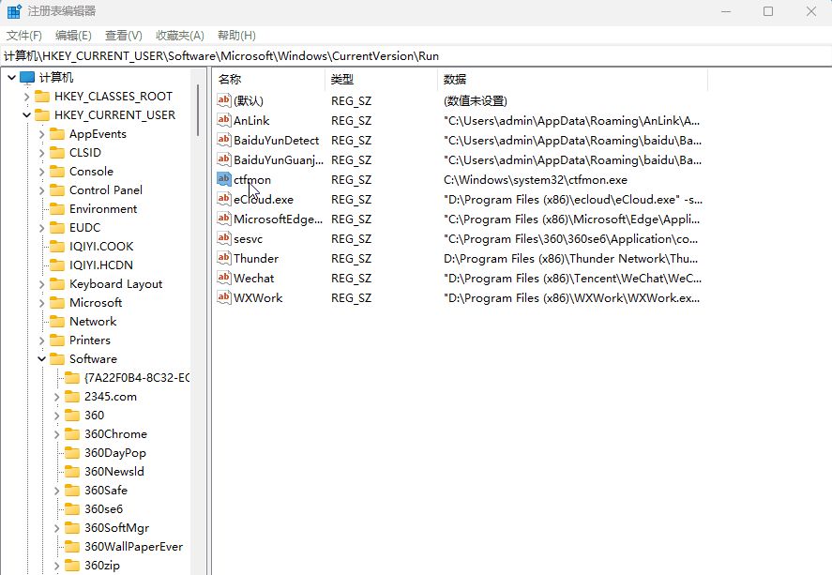Screen dimensions: 832x575
Task: Click the HKEY_CLASSES_ROOT folder icon
Action: [x=42, y=96]
